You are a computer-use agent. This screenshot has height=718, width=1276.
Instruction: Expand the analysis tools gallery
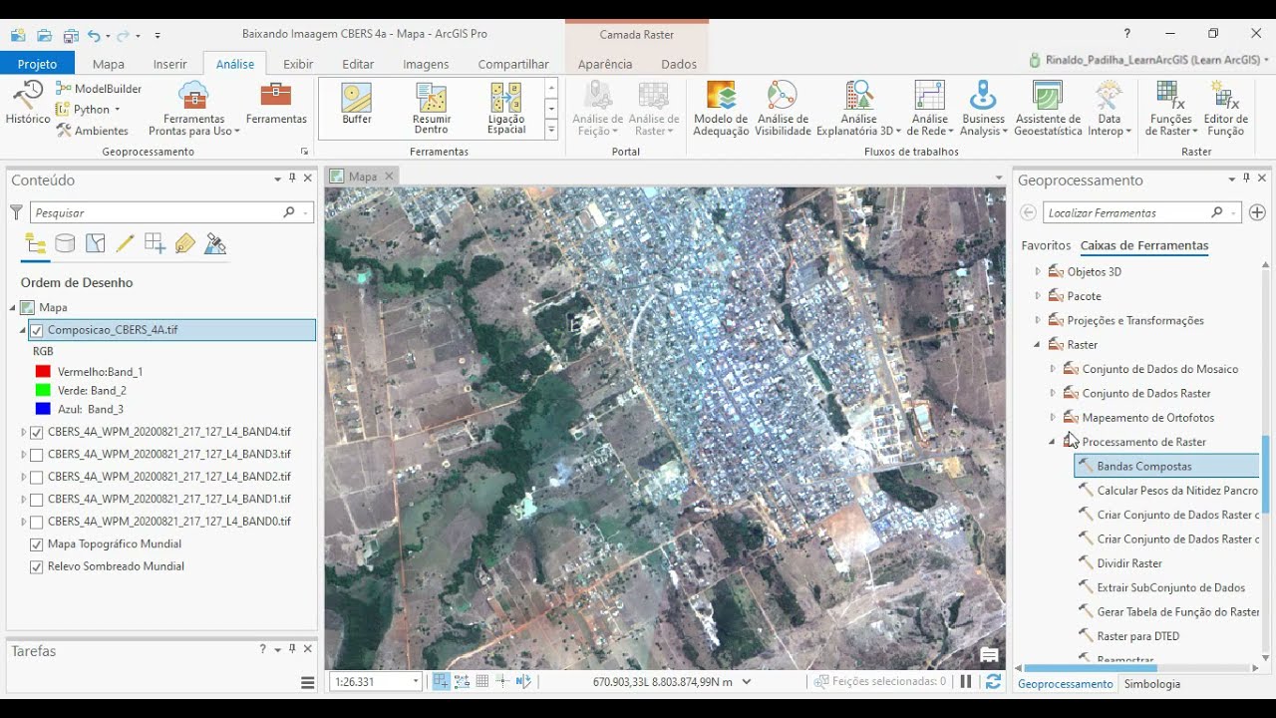(x=551, y=130)
